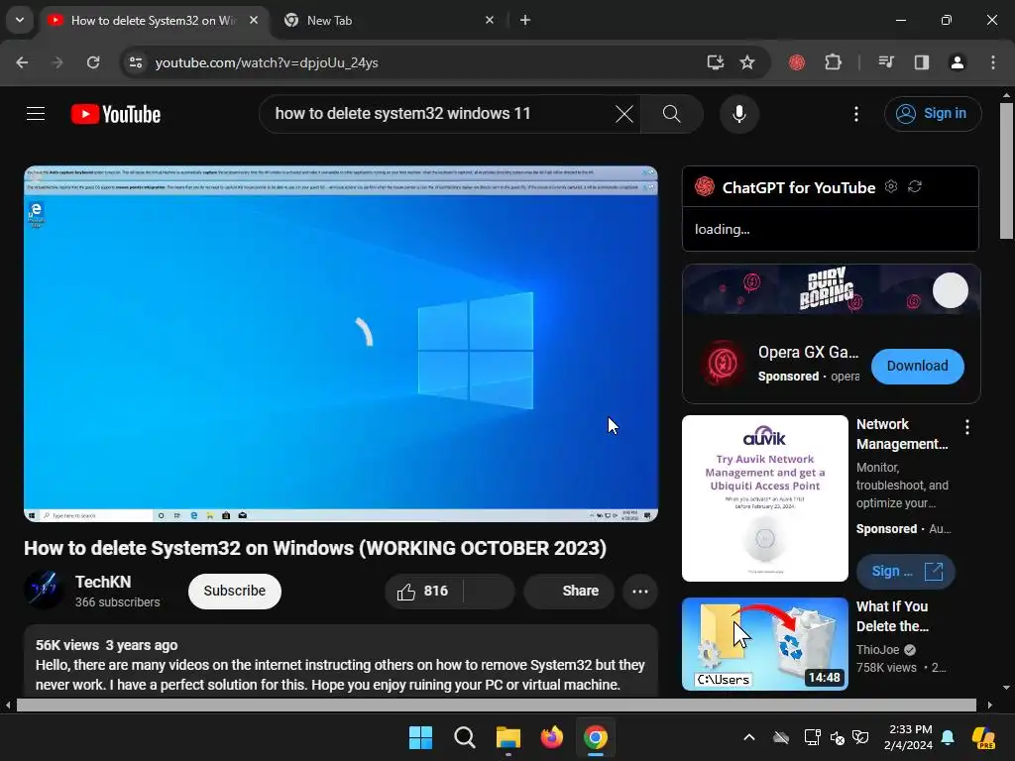Click the Sign in button
Viewport: 1015px width, 761px height.
[932, 114]
